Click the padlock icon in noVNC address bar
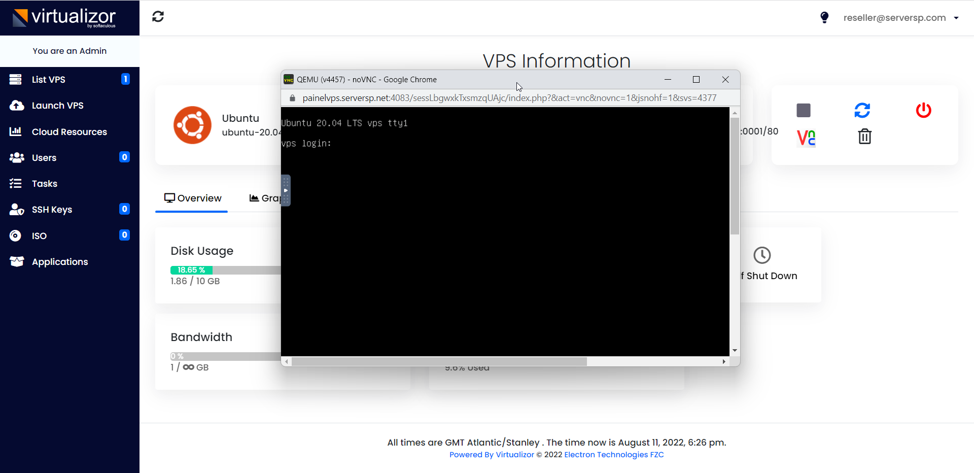The height and width of the screenshot is (473, 974). coord(292,98)
